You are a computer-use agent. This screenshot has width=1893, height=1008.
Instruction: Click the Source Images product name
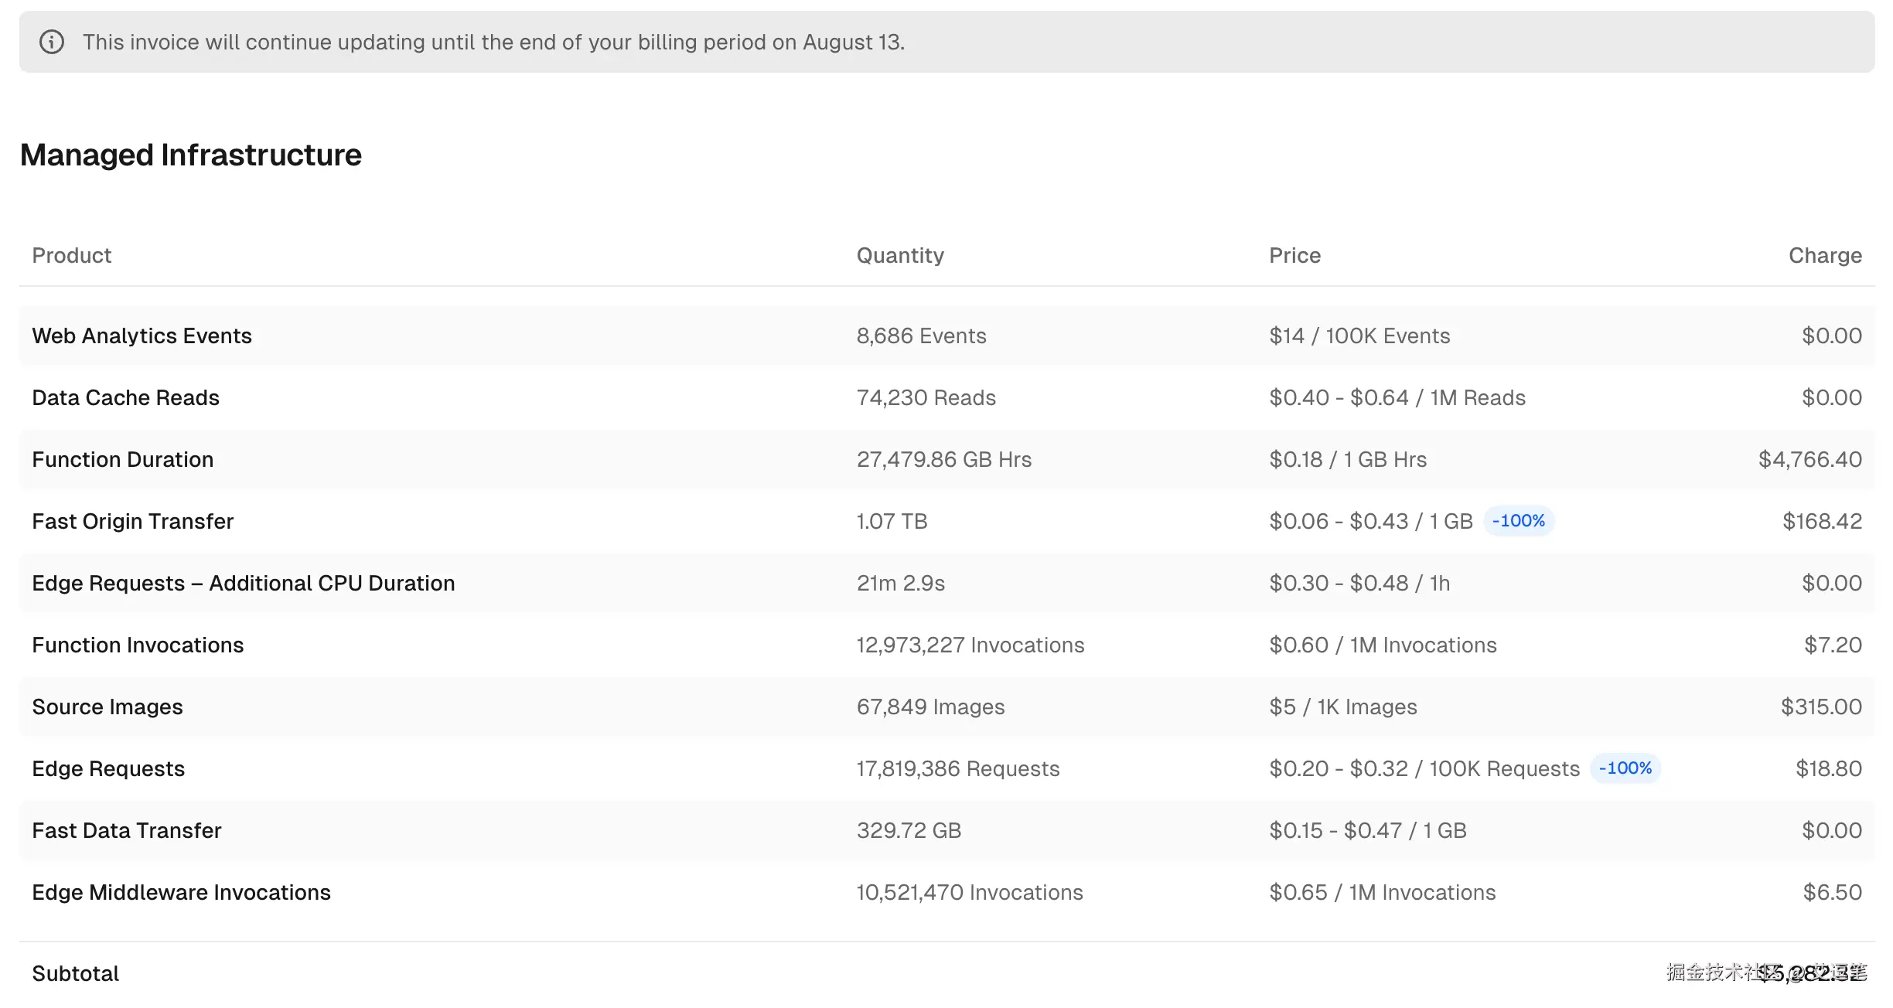pyautogui.click(x=107, y=707)
